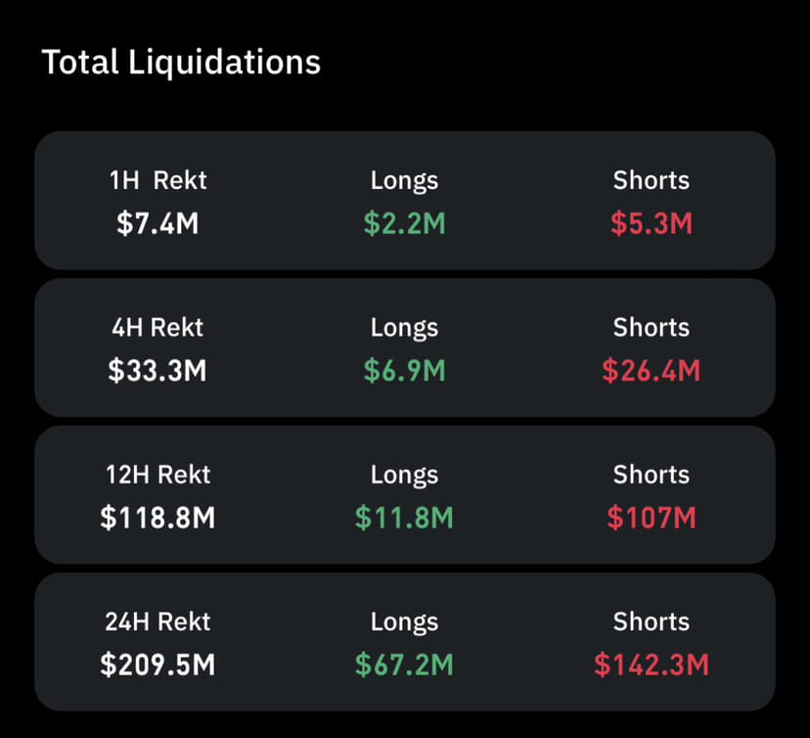
Task: Select the green $2.2M Longs value
Action: [405, 223]
